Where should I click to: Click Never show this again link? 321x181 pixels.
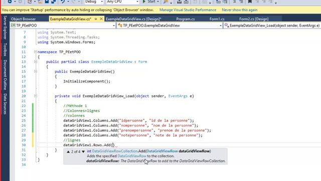pyautogui.click(x=240, y=10)
